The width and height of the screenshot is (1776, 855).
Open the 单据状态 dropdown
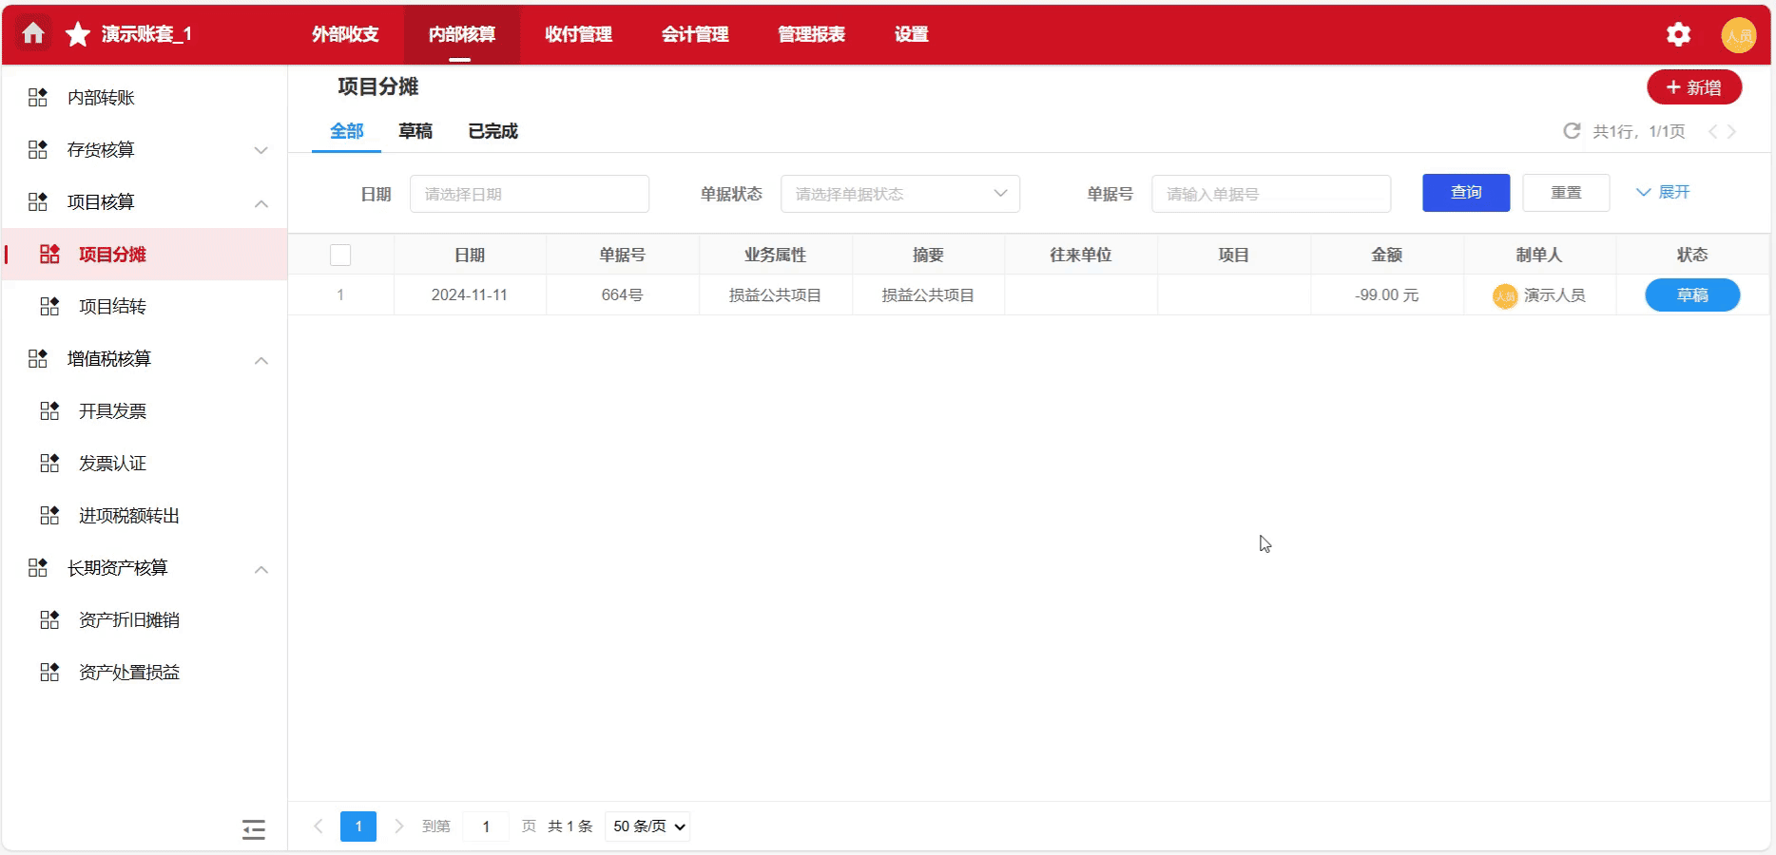click(898, 193)
